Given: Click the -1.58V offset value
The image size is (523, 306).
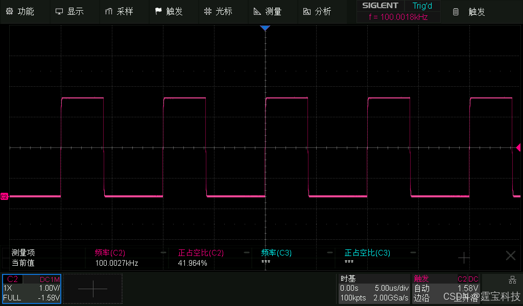Looking at the screenshot, I should coord(49,298).
